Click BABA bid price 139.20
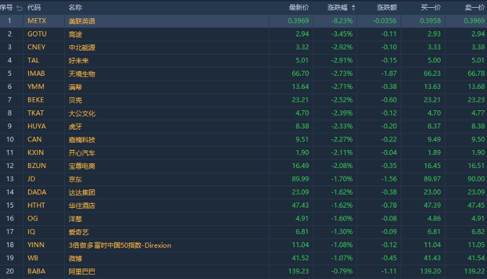 tap(431, 271)
